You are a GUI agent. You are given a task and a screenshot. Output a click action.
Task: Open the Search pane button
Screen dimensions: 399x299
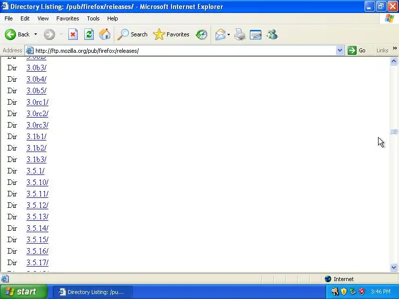tap(132, 34)
